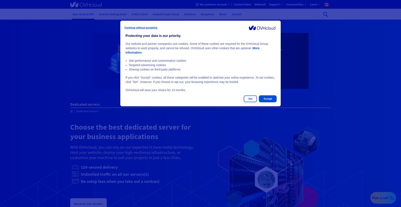Open the Public Cloud menu
Viewport: 401px width, 207px height.
click(x=139, y=14)
